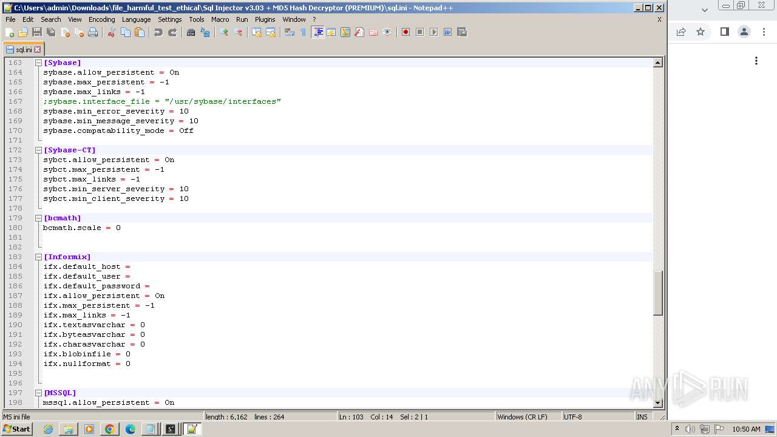Open the Function List panel
This screenshot has width=777, height=437.
pyautogui.click(x=359, y=32)
